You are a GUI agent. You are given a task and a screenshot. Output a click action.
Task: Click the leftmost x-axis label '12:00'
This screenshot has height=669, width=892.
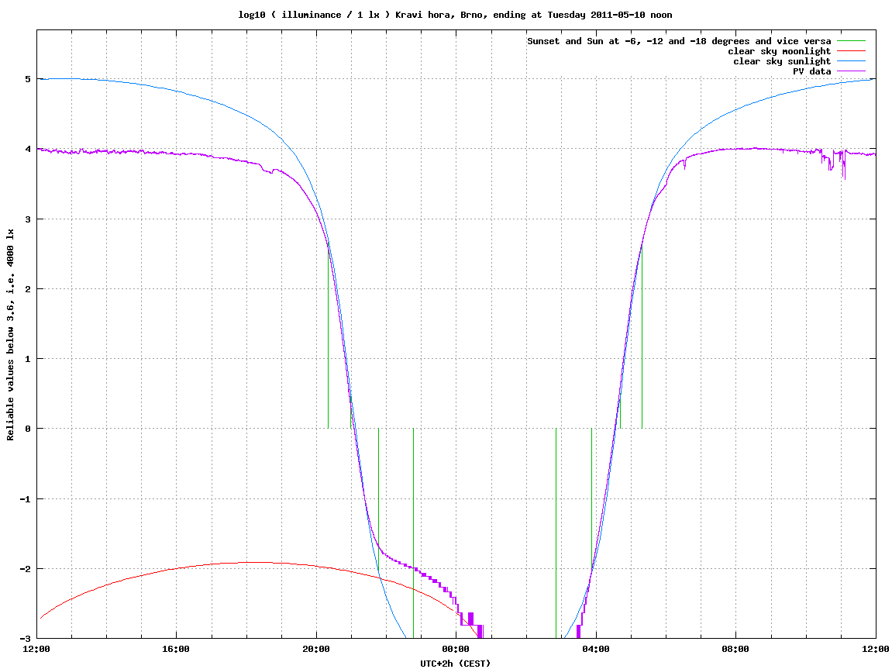click(x=36, y=649)
